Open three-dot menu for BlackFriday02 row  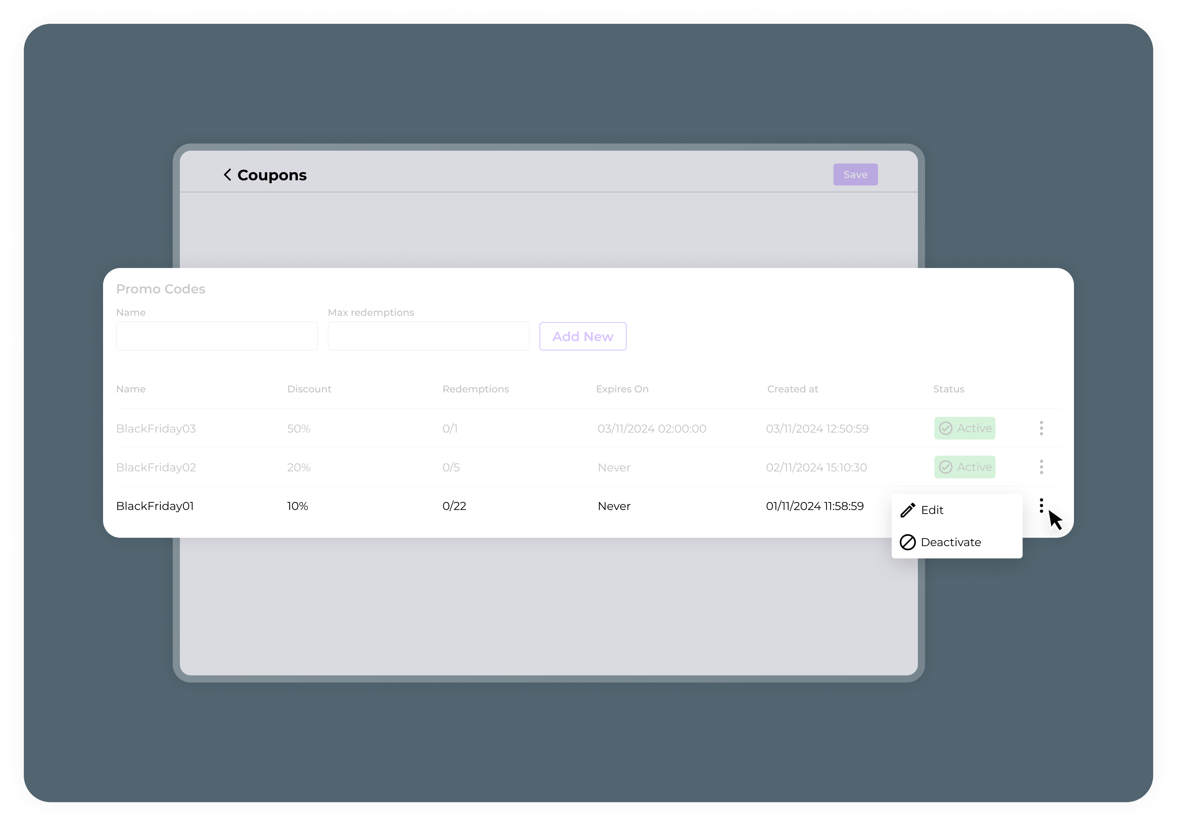[1041, 467]
